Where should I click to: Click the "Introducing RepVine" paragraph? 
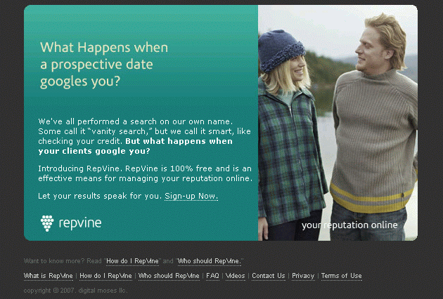(146, 173)
